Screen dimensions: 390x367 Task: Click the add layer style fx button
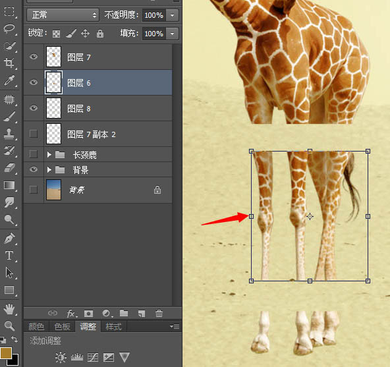point(72,314)
